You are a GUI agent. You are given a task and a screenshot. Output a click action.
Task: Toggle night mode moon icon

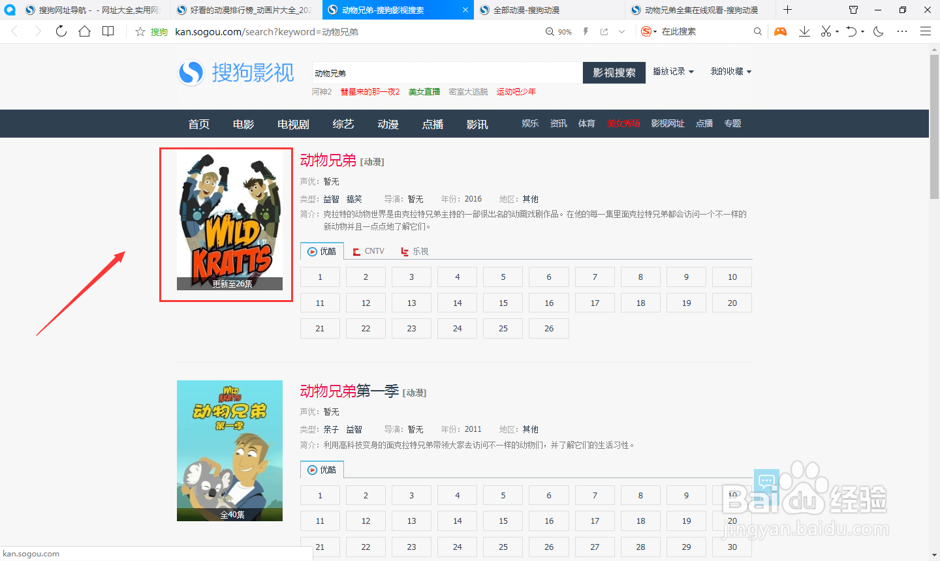879,31
